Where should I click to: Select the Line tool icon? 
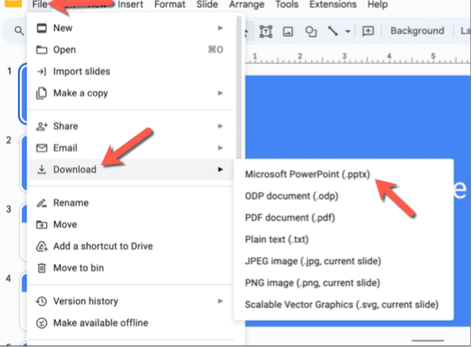click(333, 31)
